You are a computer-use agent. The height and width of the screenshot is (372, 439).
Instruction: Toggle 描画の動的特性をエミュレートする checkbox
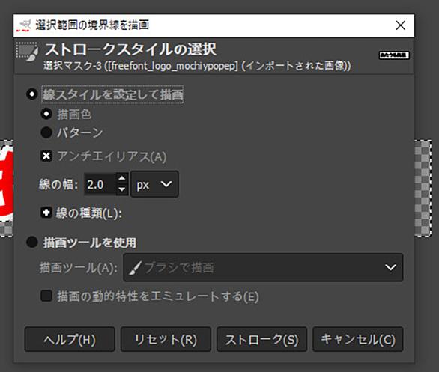click(46, 296)
